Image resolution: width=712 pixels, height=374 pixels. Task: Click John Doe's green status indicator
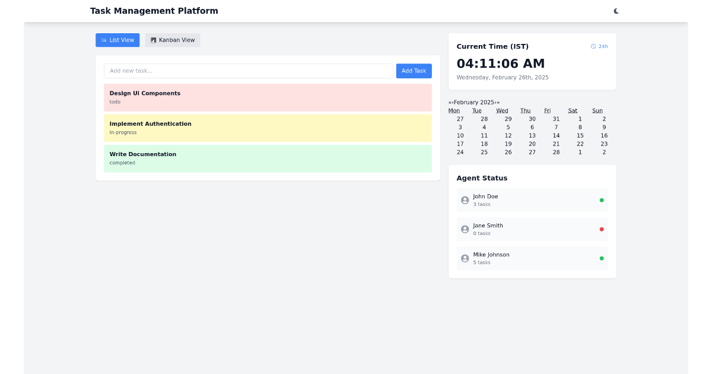[601, 200]
